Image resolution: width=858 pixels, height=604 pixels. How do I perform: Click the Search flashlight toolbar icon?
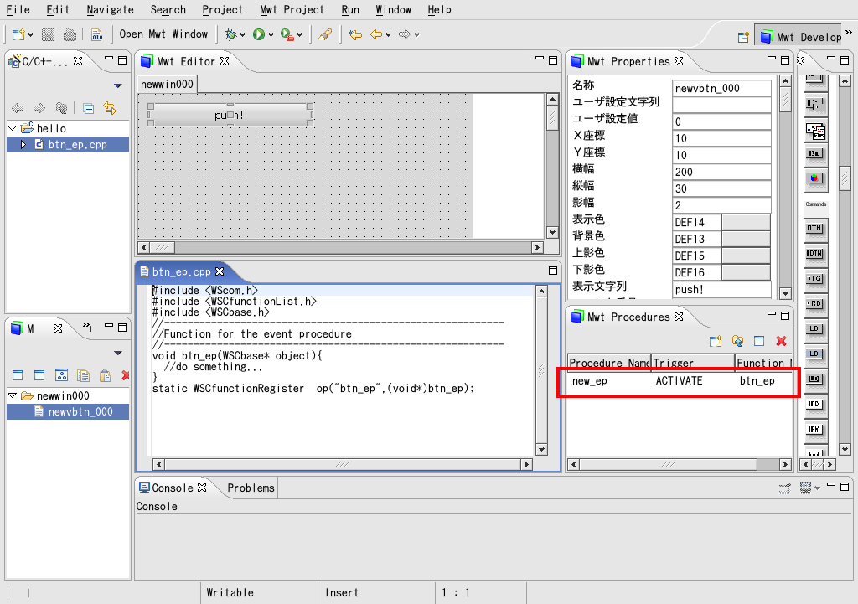point(326,34)
